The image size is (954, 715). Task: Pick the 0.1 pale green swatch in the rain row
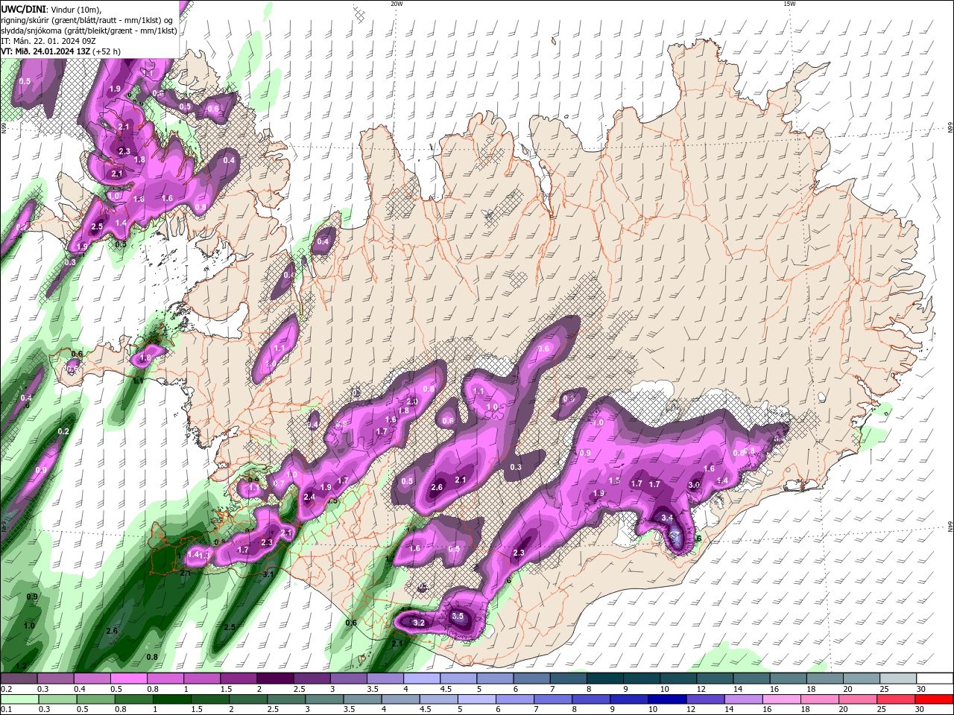tap(19, 699)
